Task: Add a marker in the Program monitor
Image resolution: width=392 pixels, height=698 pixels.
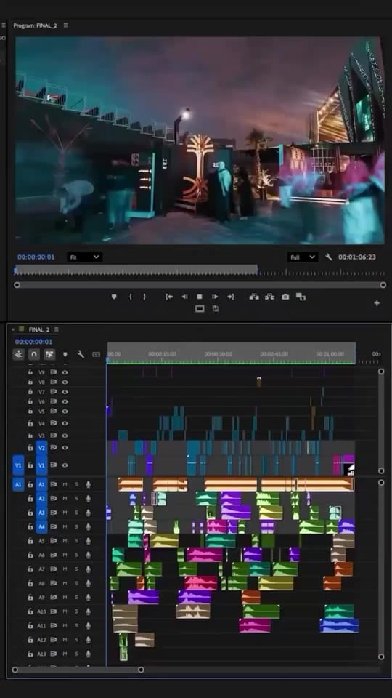Action: point(114,297)
